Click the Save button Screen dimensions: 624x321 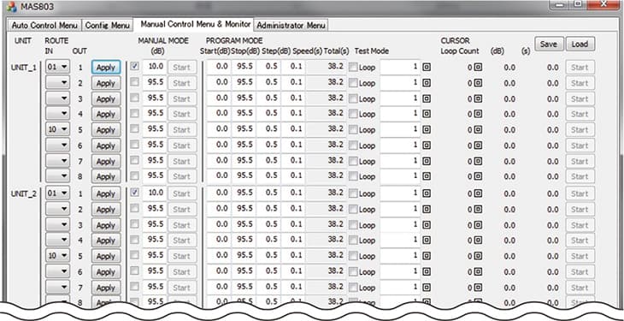coord(549,45)
